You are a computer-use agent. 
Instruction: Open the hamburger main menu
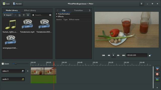pyautogui.click(x=141, y=4)
